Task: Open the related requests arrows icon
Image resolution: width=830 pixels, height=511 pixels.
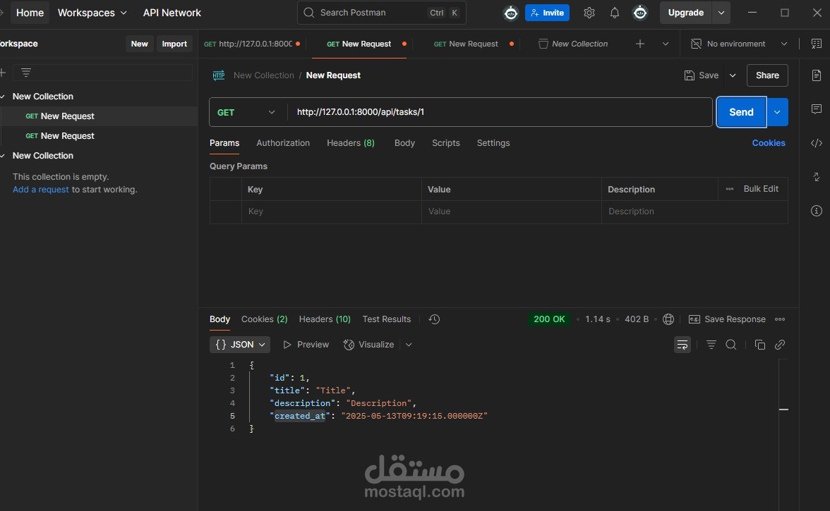Action: (x=816, y=176)
